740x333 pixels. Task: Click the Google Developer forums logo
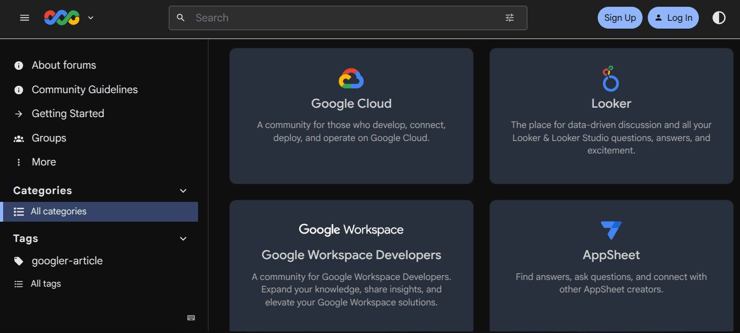point(61,18)
